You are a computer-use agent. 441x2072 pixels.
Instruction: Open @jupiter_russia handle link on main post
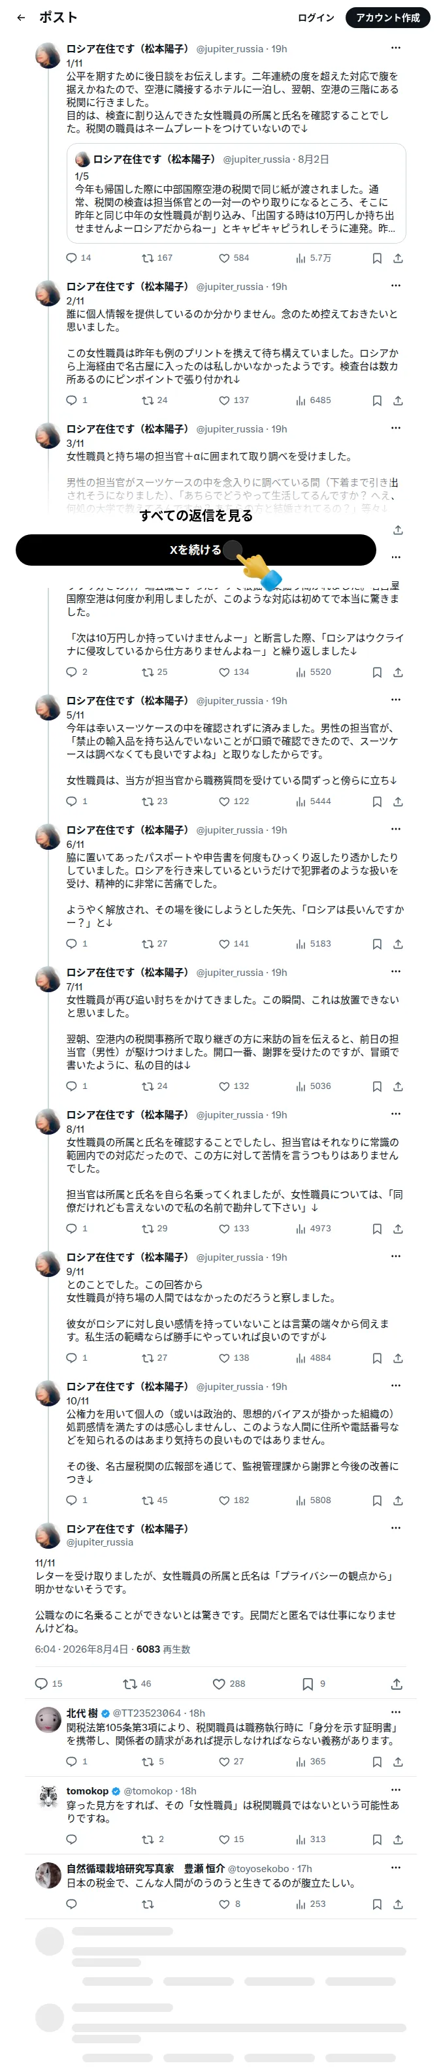pos(99,1543)
